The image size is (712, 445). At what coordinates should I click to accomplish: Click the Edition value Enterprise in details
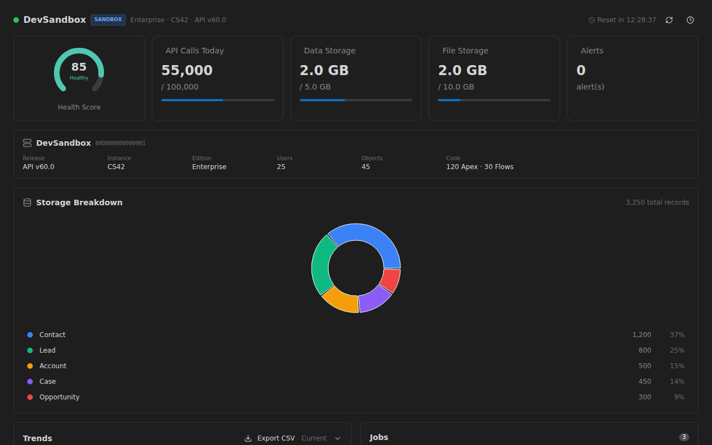point(209,167)
